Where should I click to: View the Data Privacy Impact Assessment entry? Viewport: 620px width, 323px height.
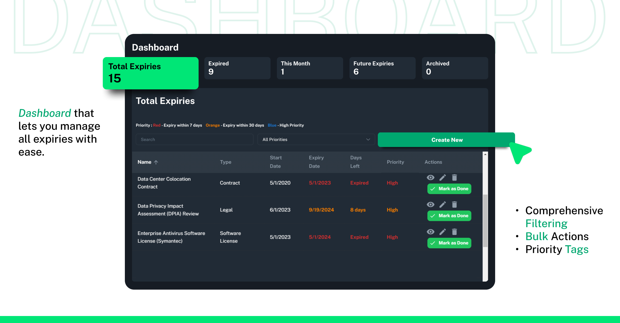[431, 205]
